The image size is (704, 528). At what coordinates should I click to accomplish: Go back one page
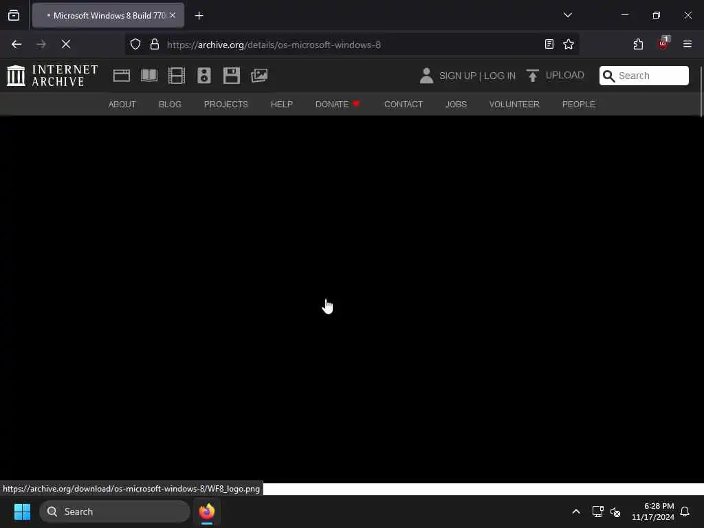[16, 44]
